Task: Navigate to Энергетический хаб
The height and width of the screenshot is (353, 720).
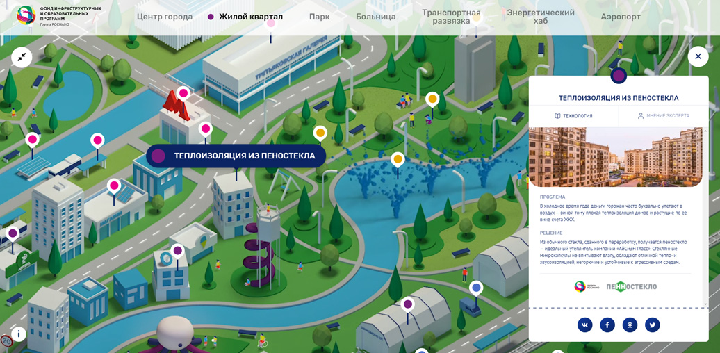Action: click(540, 17)
